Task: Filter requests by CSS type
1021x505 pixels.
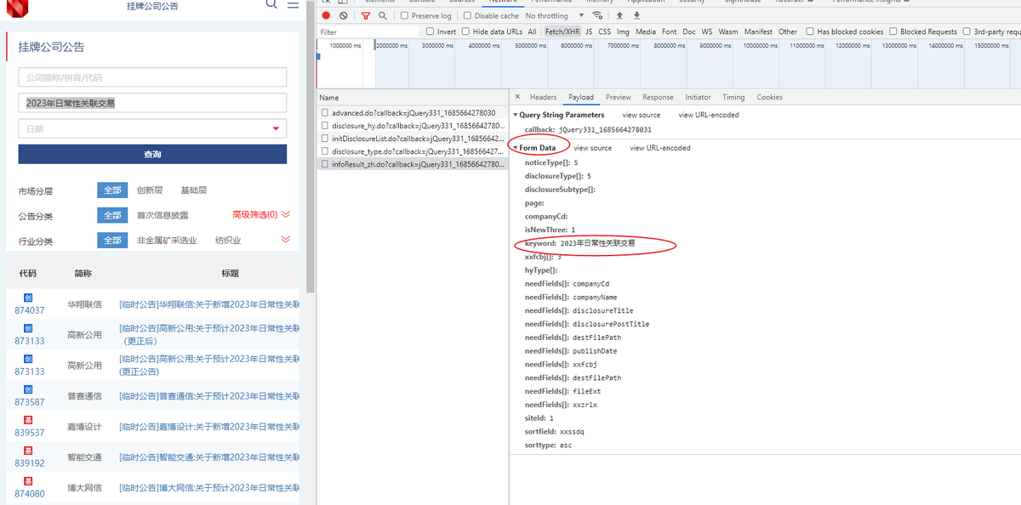Action: pos(604,31)
